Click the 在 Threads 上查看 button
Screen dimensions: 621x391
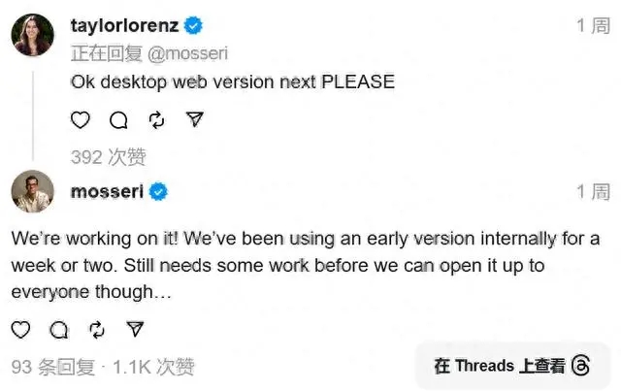pos(512,365)
